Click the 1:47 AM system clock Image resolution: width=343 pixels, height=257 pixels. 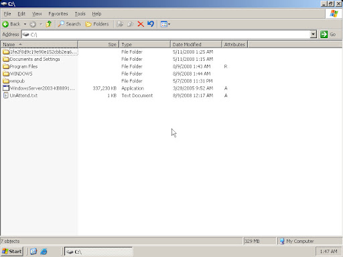click(328, 252)
